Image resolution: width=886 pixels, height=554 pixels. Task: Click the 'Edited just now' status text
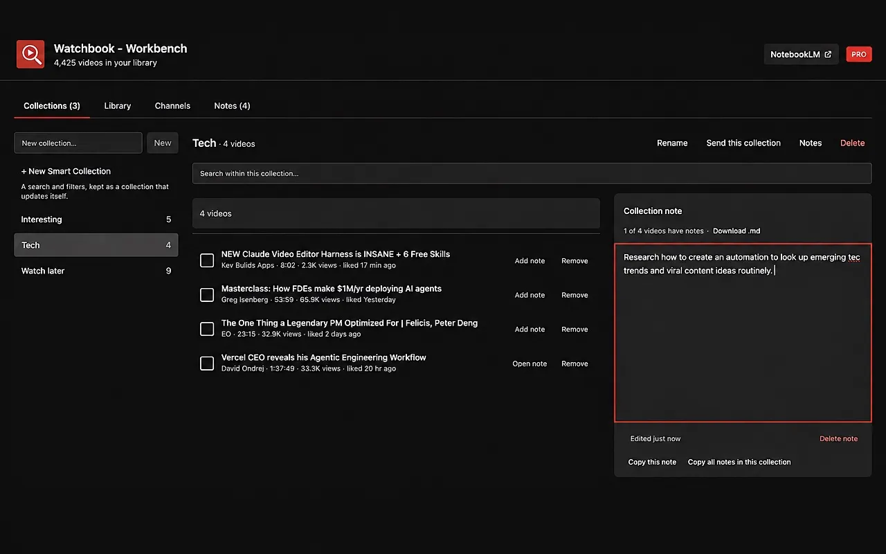pyautogui.click(x=656, y=438)
